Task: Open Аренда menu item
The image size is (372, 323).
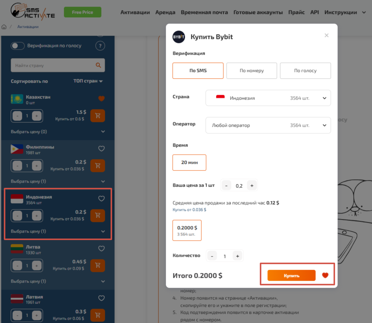Action: pyautogui.click(x=165, y=12)
